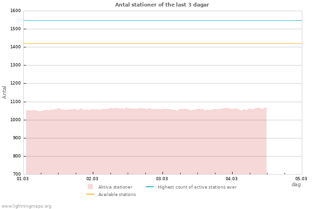This screenshot has height=209, width=325.
Task: Click the Antal y-axis label
Action: 5,92
